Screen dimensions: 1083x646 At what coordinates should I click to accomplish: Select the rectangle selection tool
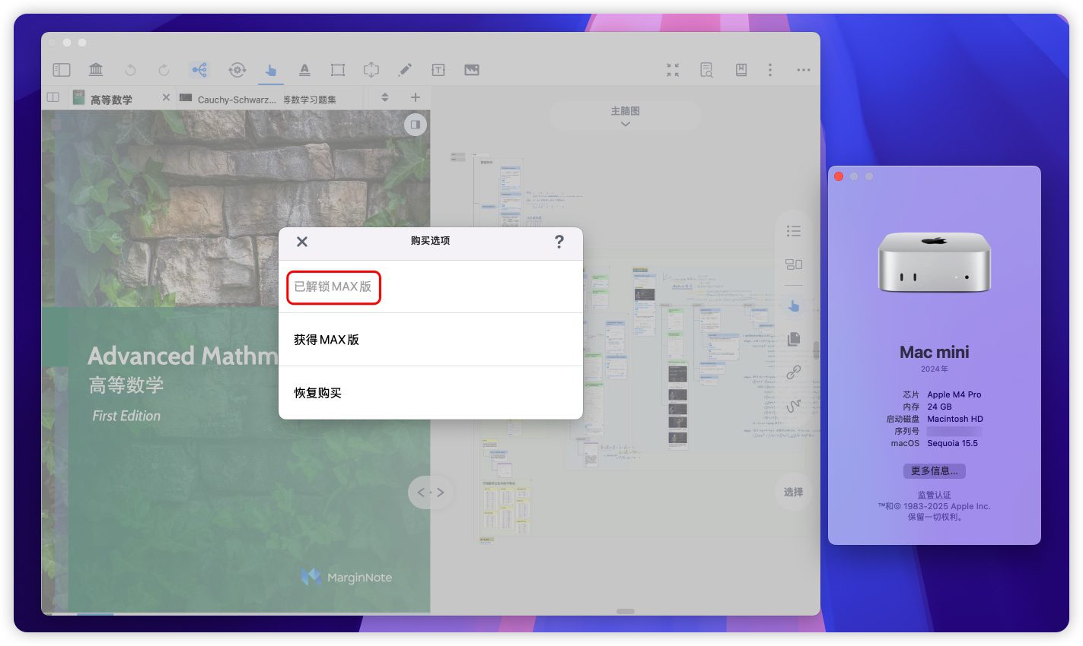[x=338, y=70]
